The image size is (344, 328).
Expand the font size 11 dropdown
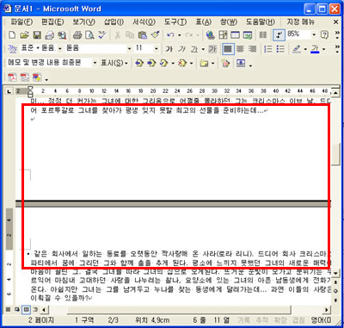point(157,49)
